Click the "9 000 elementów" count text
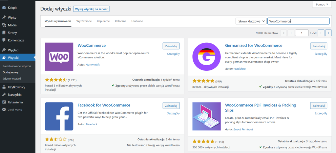The height and width of the screenshot is (153, 336). point(267,33)
